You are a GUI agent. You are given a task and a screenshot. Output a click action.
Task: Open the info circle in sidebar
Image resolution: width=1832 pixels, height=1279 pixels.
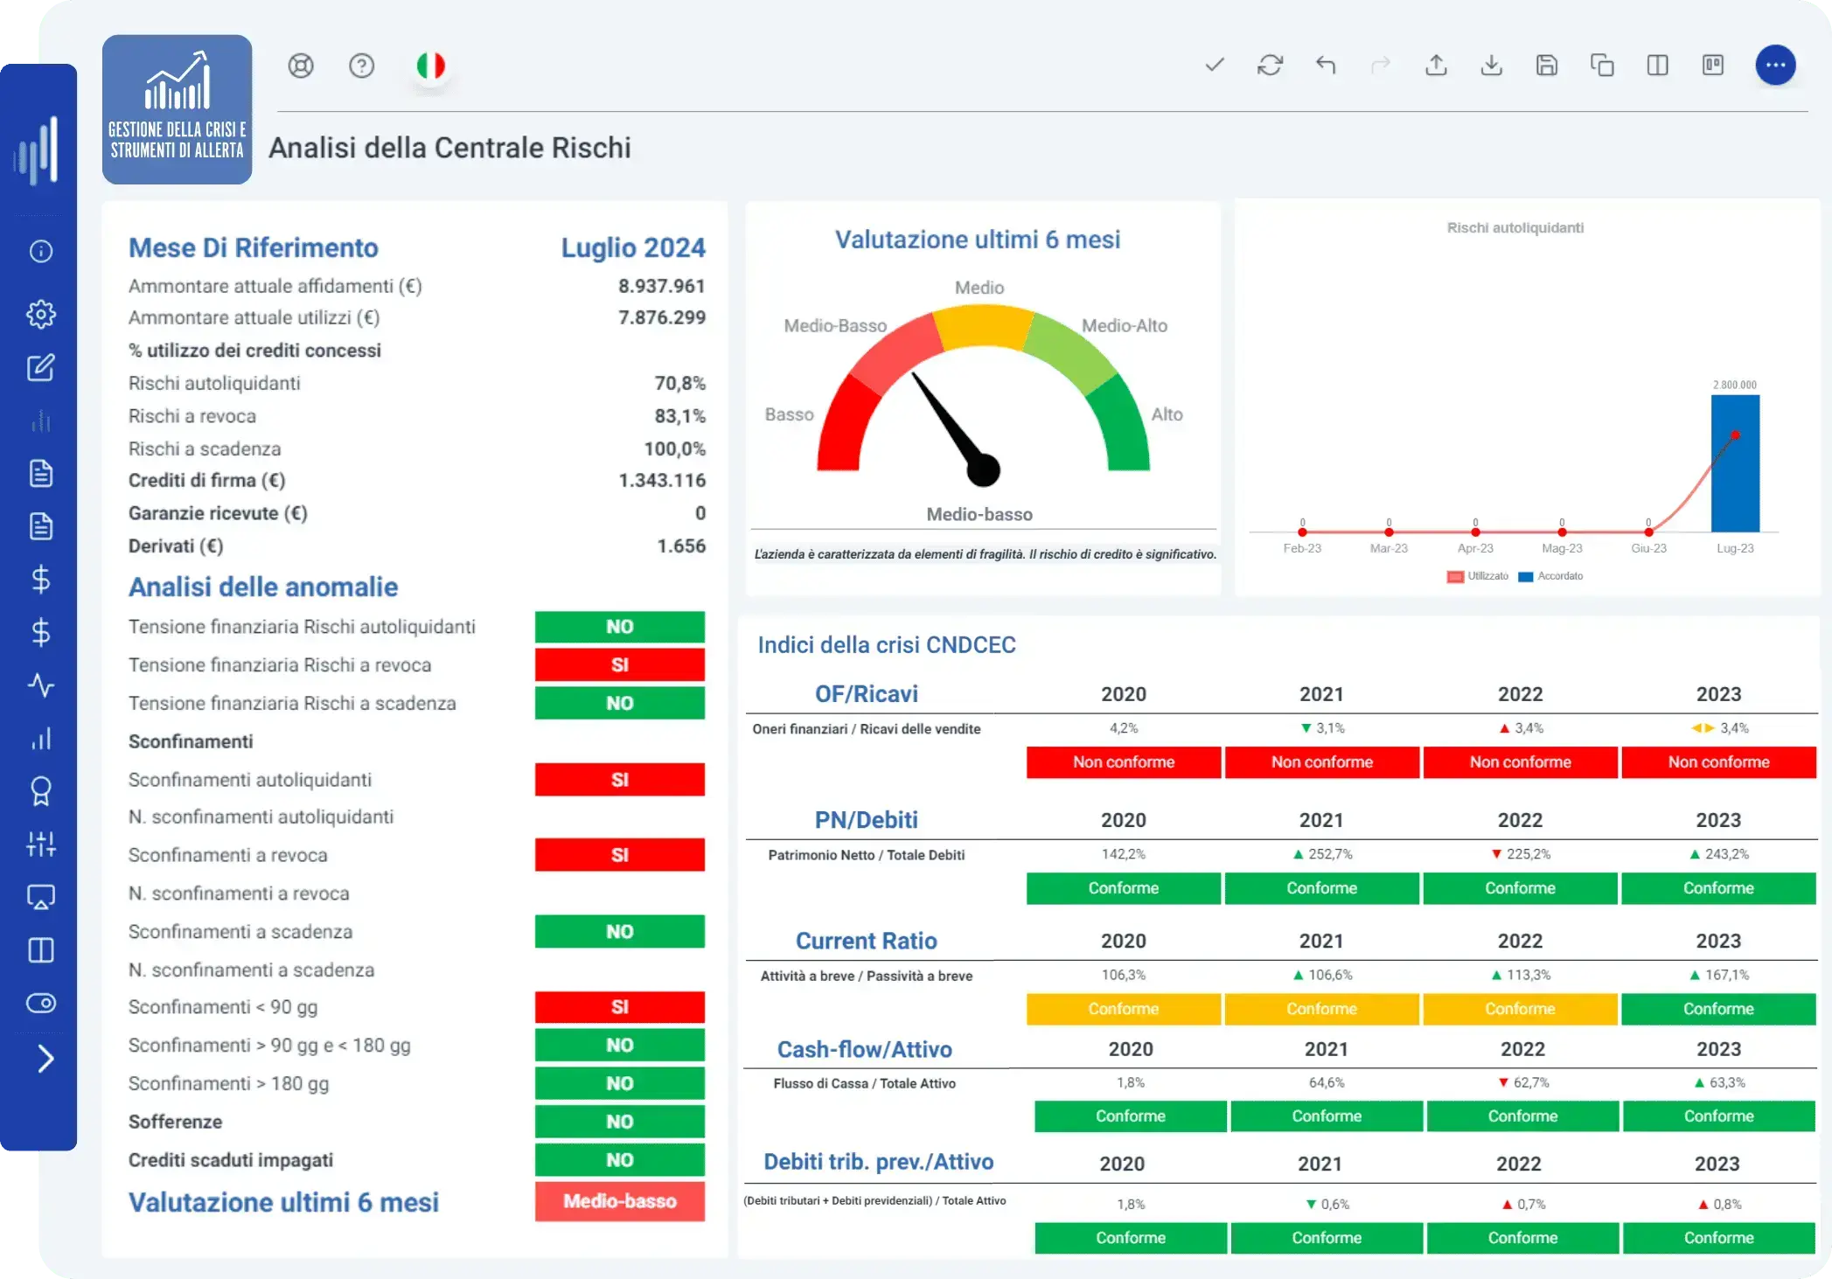tap(41, 251)
